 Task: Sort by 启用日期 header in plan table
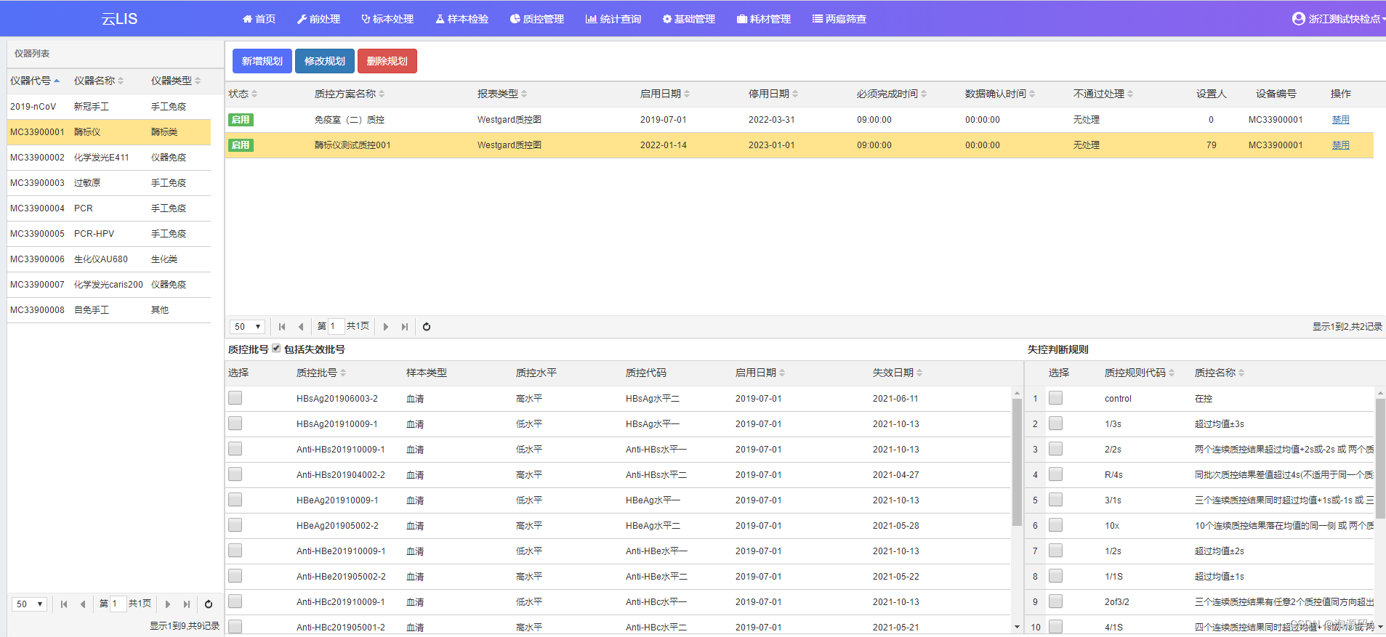pos(665,94)
